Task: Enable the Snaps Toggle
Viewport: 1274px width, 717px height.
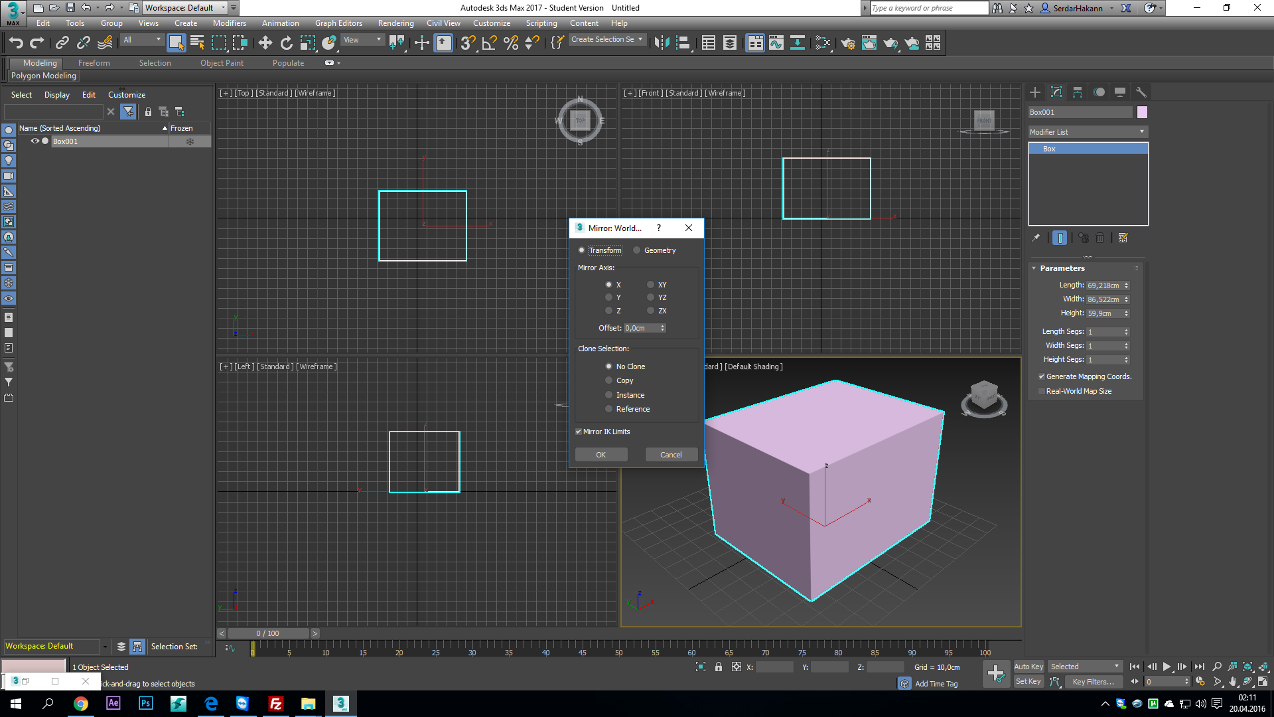Action: coord(466,42)
